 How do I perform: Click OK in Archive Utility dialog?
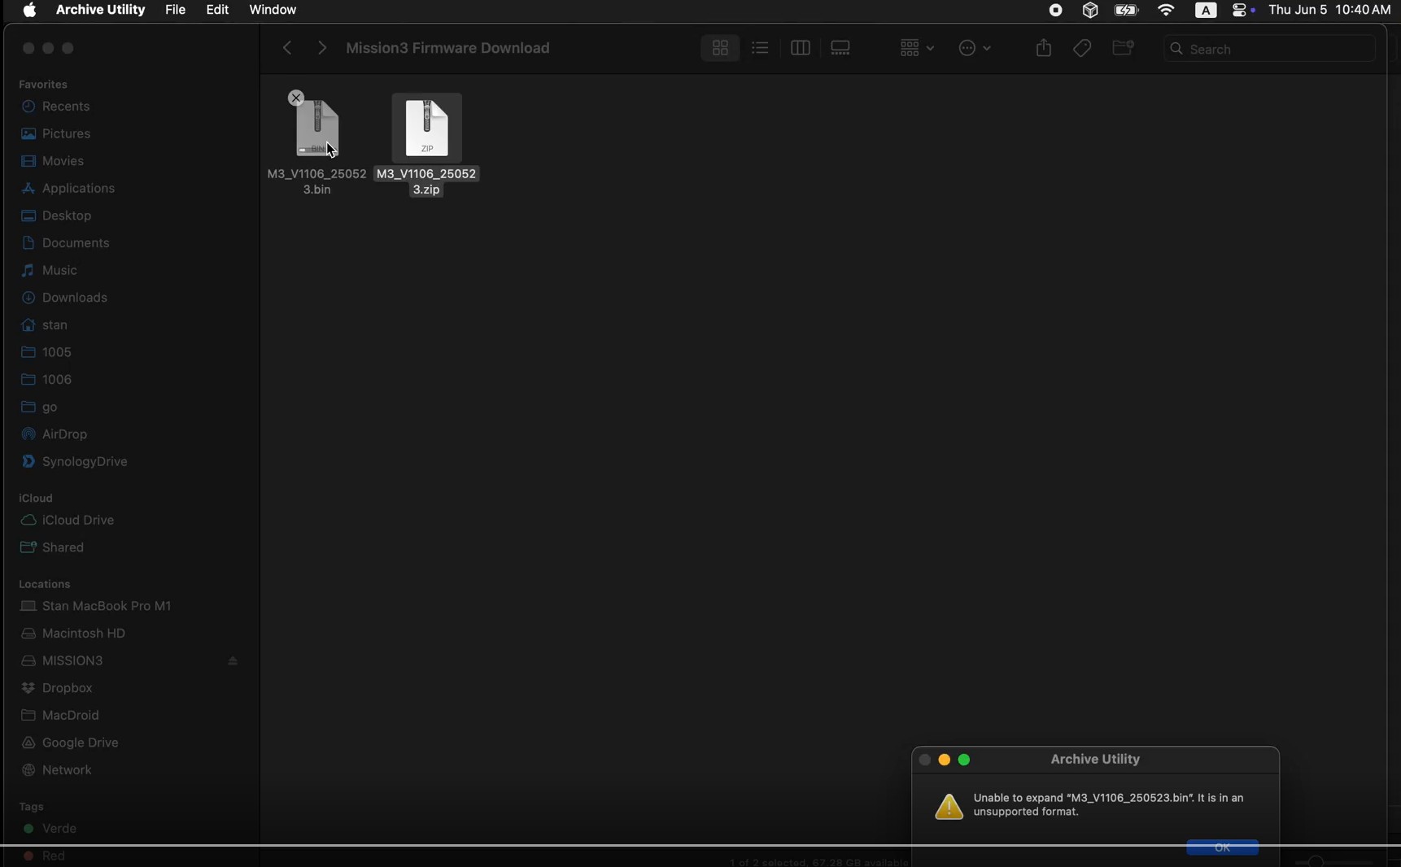coord(1222,847)
